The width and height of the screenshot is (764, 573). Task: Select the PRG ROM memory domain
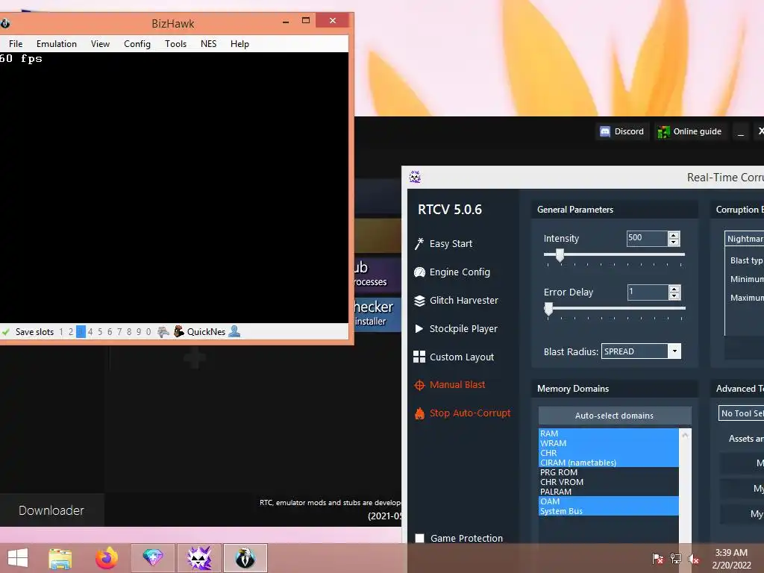(x=609, y=472)
